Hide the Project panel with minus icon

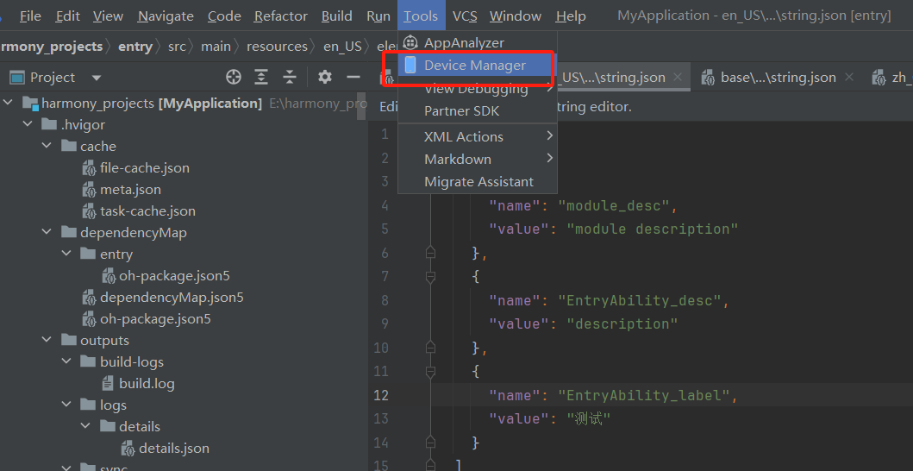[353, 77]
